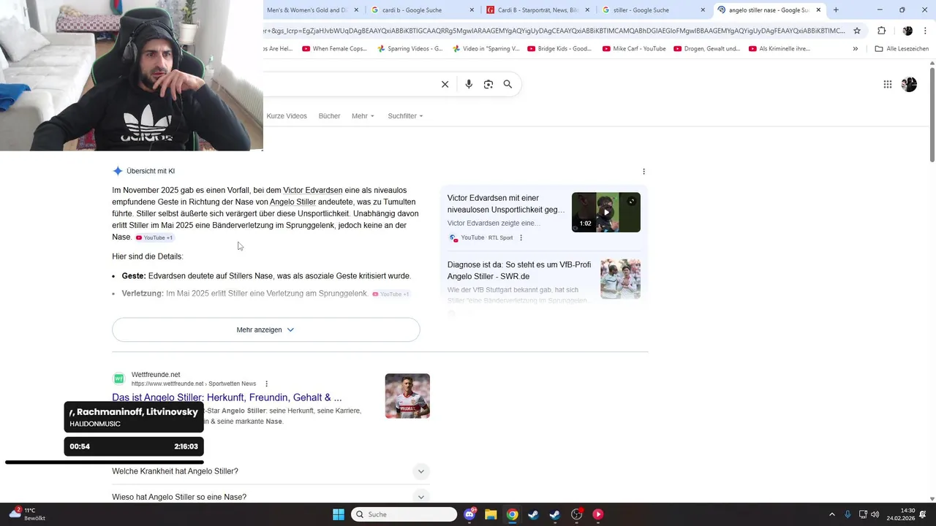Open AI overview three-dot options
This screenshot has width=936, height=526.
tap(643, 172)
